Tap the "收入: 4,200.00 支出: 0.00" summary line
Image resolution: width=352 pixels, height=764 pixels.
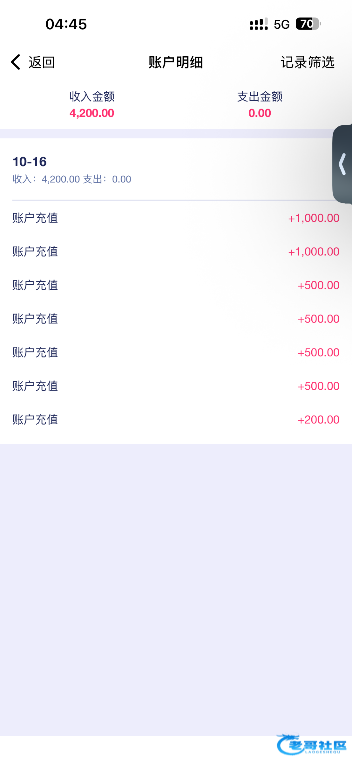(x=72, y=179)
